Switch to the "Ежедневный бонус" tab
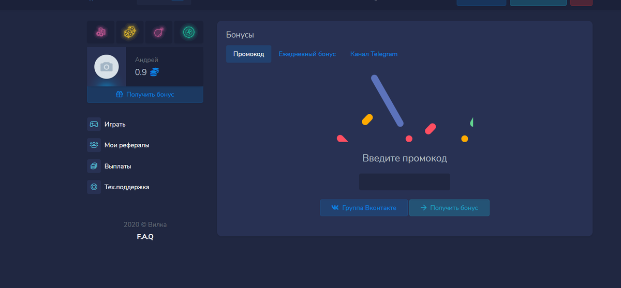Image resolution: width=621 pixels, height=288 pixels. point(307,54)
